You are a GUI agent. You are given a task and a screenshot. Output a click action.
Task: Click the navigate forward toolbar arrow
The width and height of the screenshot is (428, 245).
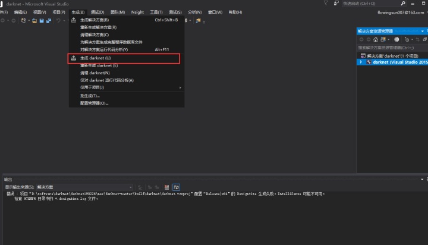(13, 20)
